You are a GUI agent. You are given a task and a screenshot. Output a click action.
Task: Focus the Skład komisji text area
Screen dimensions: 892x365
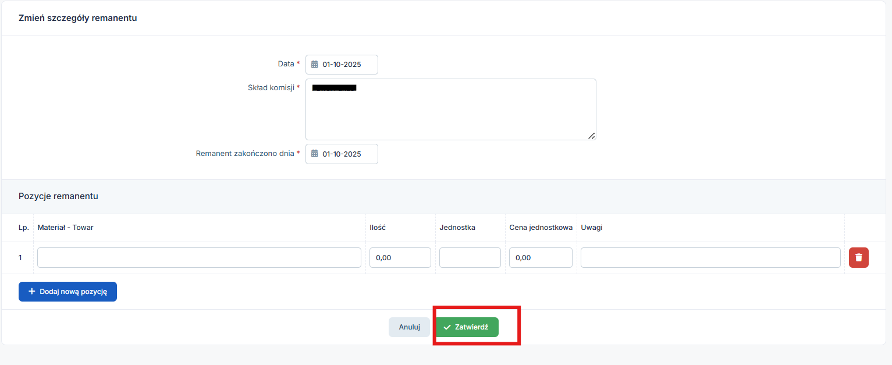coord(450,114)
